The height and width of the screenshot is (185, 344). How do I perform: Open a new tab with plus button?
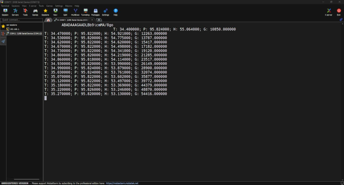click(99, 20)
